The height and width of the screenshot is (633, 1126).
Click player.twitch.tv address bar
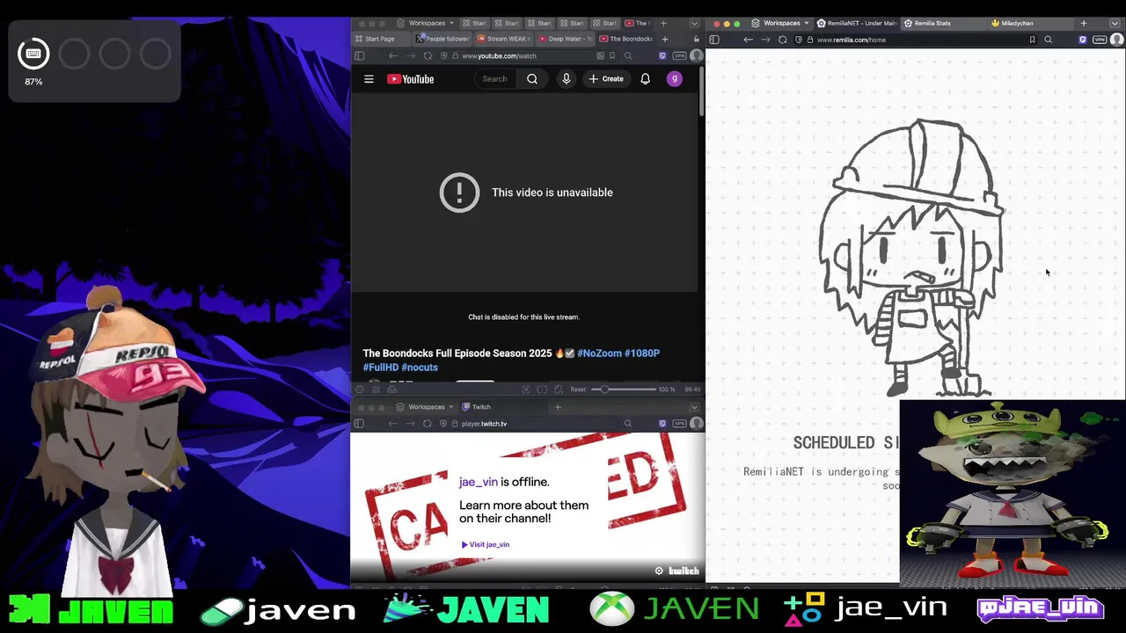528,424
